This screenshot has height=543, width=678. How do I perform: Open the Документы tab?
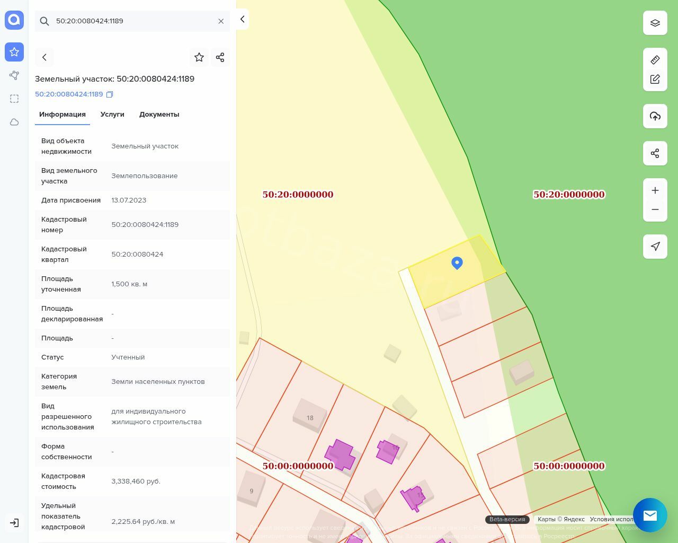tap(159, 115)
